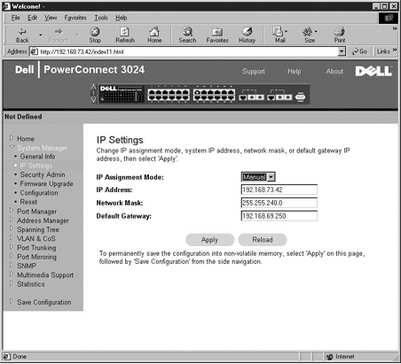Click the Default Gateway input field

(279, 216)
